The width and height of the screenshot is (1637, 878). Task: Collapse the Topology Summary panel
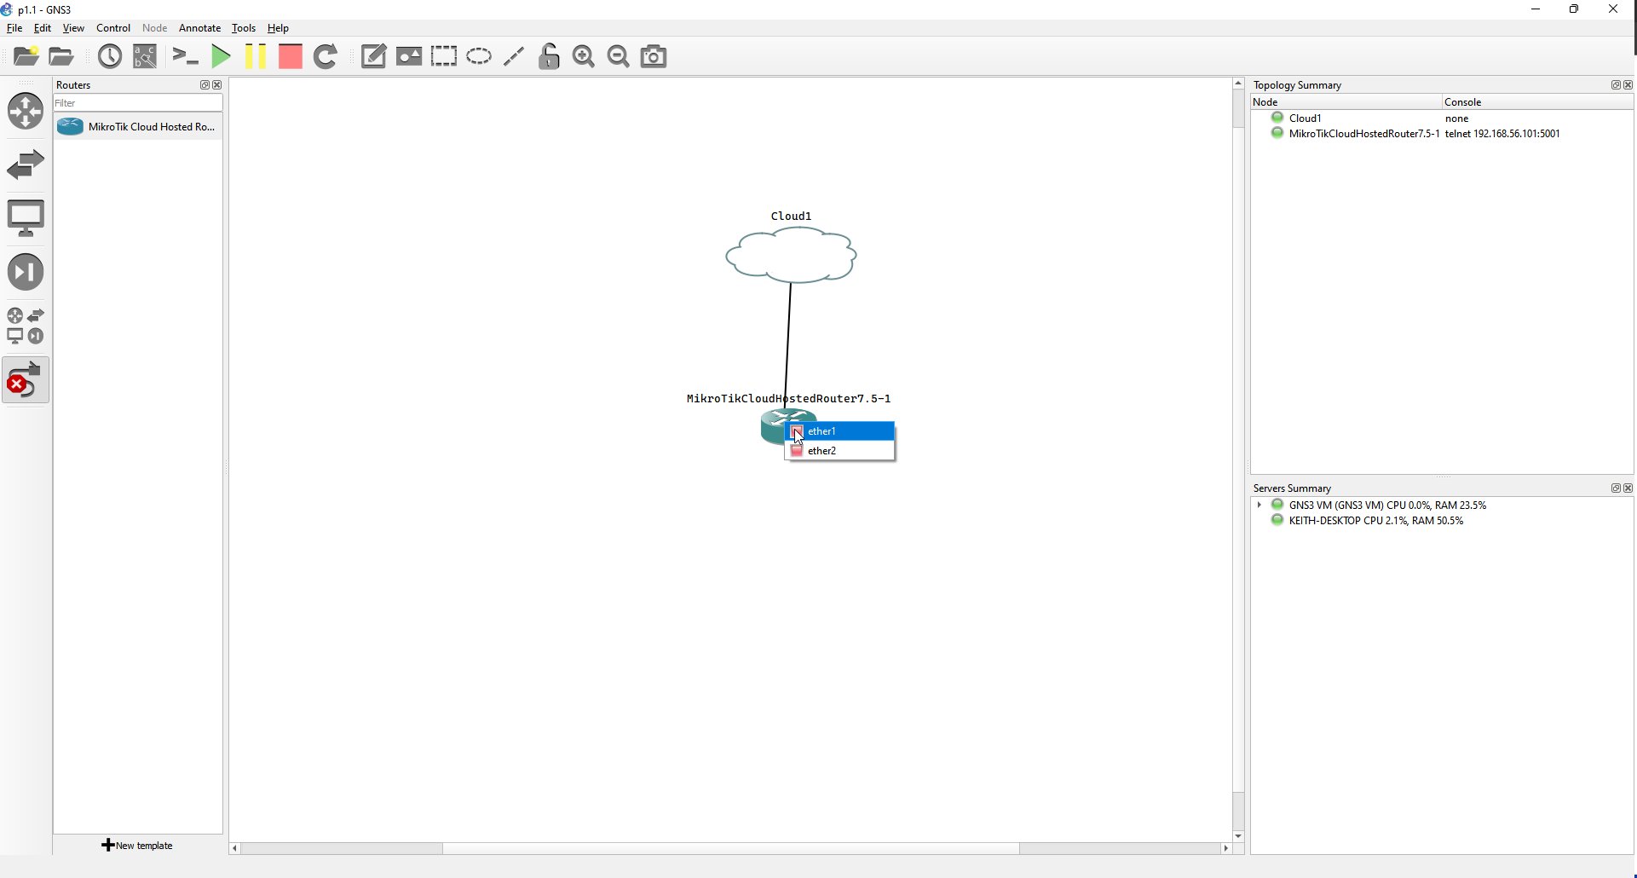pos(1616,84)
